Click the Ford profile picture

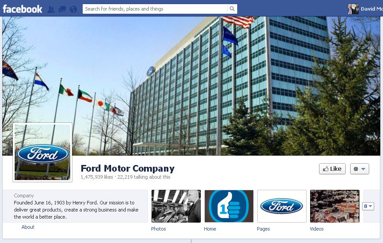pyautogui.click(x=43, y=153)
